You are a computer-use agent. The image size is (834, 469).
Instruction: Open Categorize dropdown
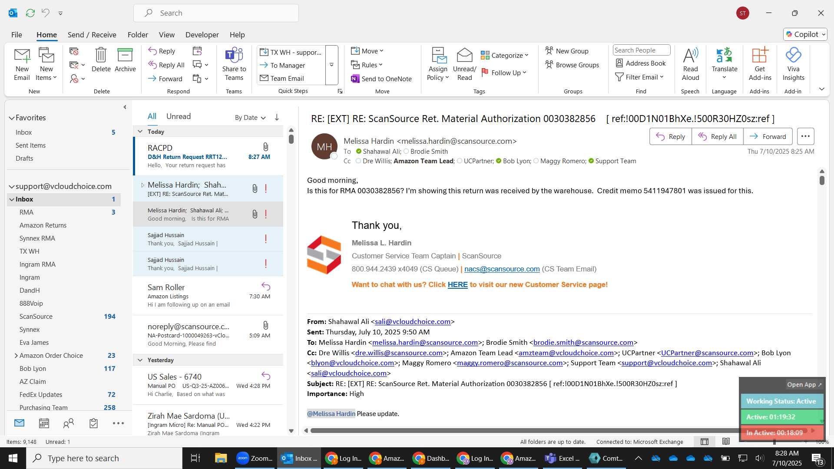pos(505,55)
